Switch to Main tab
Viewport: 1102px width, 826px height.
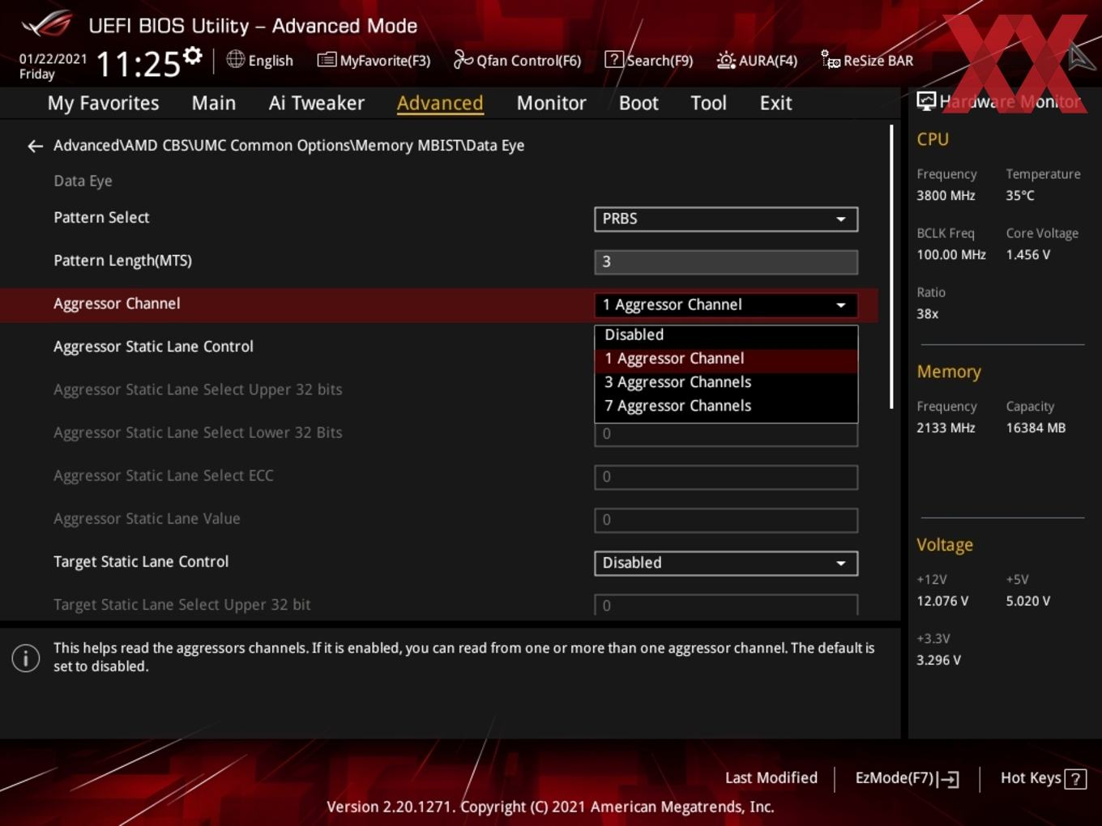[x=214, y=103]
